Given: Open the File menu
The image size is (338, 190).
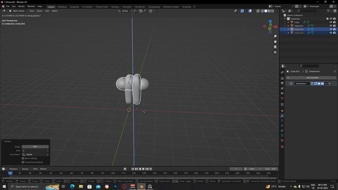Looking at the screenshot, I should point(7,6).
